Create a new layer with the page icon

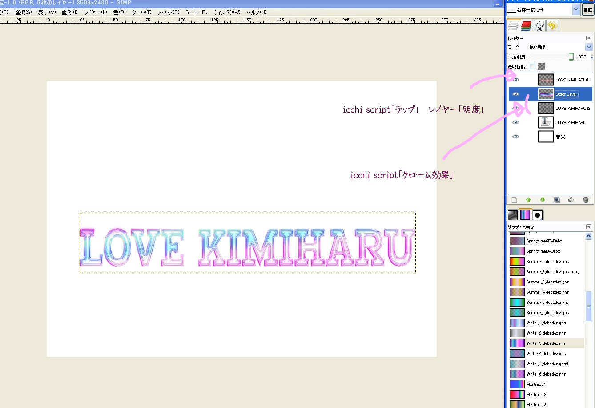[515, 200]
